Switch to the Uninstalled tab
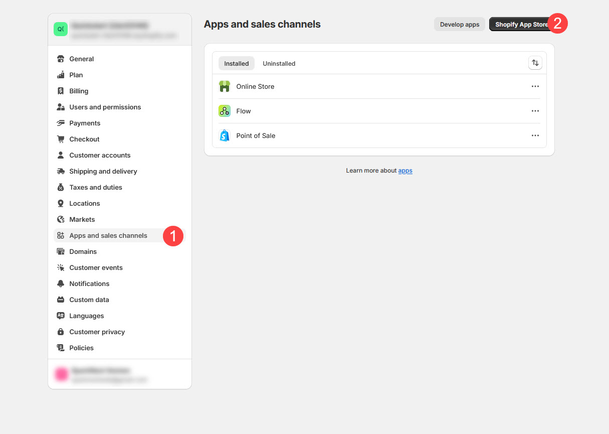This screenshot has width=609, height=434. click(279, 64)
